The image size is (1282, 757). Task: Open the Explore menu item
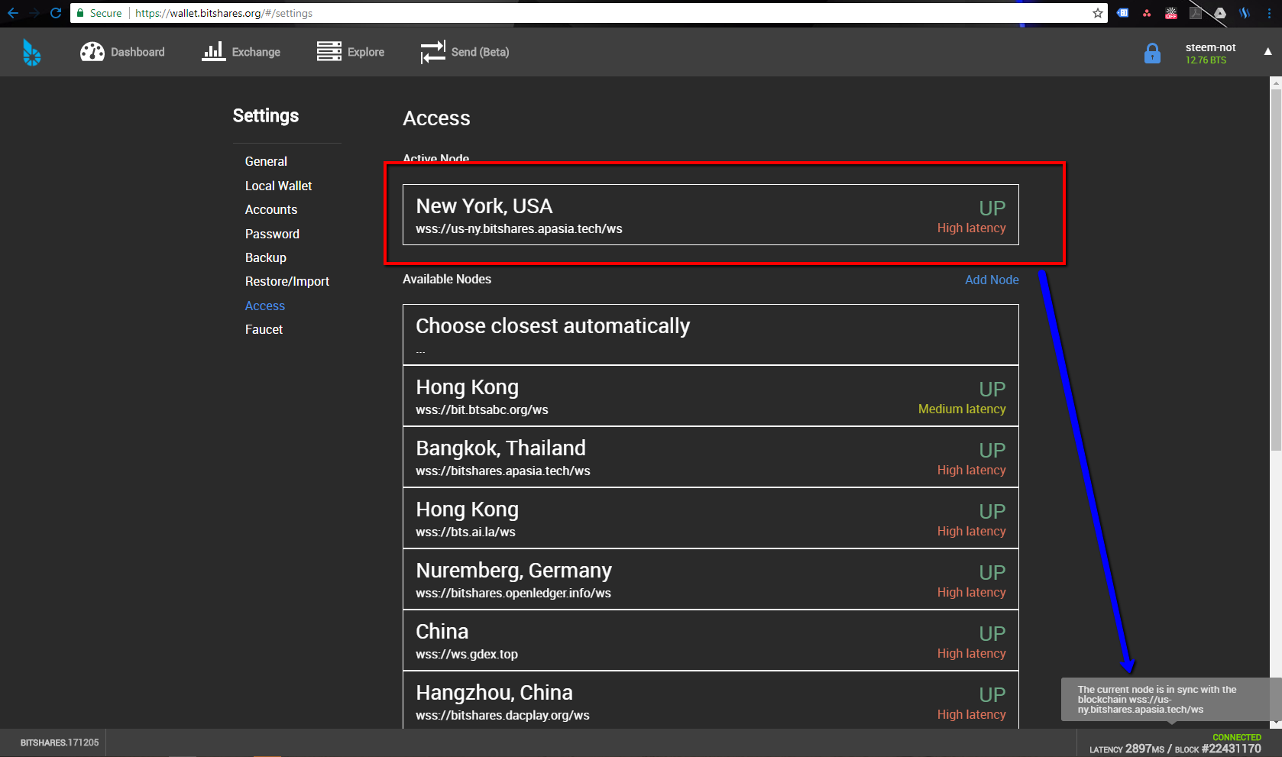pyautogui.click(x=366, y=52)
